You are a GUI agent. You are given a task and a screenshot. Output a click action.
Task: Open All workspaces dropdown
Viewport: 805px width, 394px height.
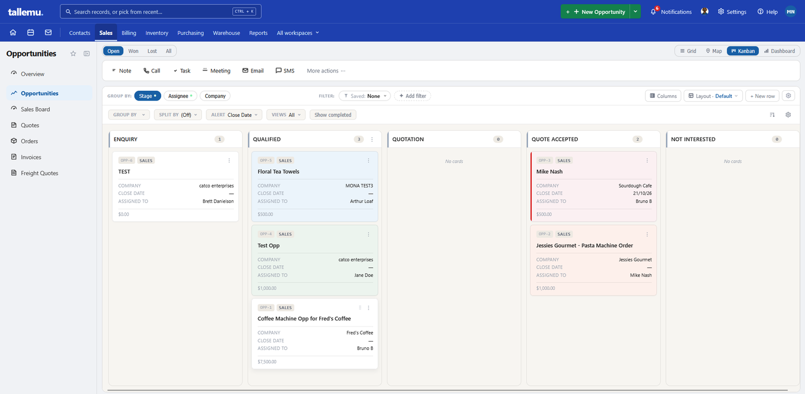(298, 33)
